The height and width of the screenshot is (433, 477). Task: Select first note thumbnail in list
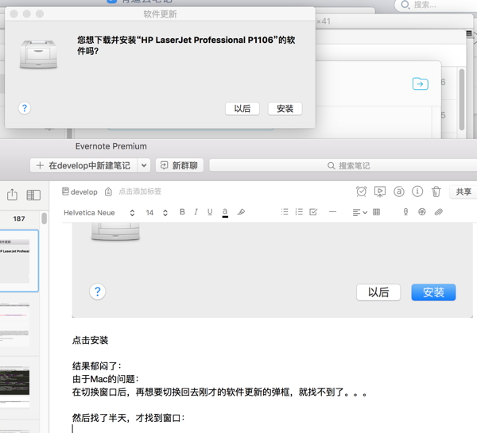[19, 261]
